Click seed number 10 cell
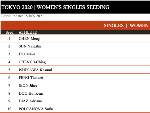150x113 pixels. [x=9, y=109]
